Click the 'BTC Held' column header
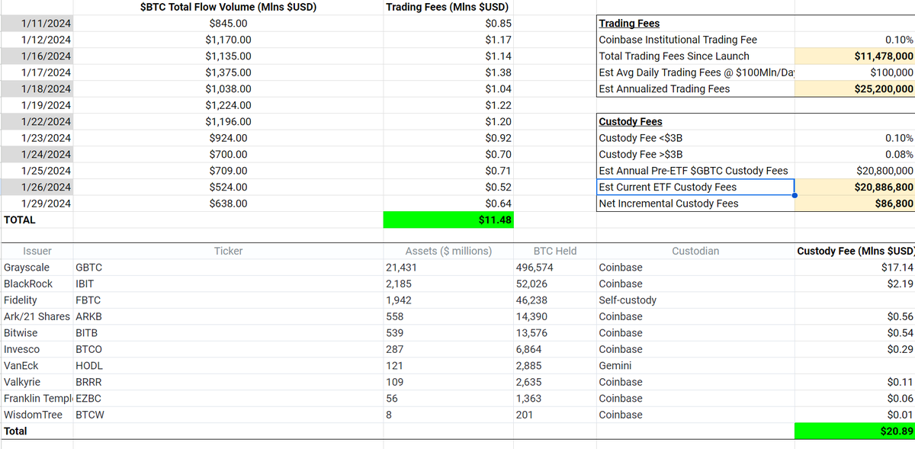 point(555,251)
